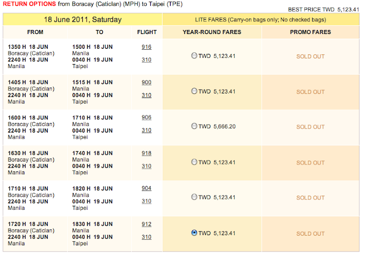Image resolution: width=366 pixels, height=255 pixels.
Task: Click the selected radio for 1720 H flight
Action: click(194, 233)
